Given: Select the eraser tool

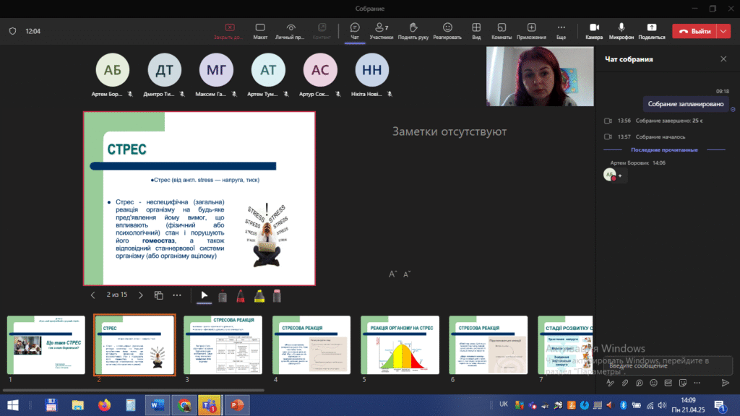Looking at the screenshot, I should [x=277, y=296].
